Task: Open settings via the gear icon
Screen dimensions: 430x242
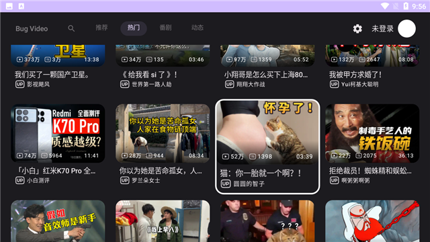Action: (357, 28)
